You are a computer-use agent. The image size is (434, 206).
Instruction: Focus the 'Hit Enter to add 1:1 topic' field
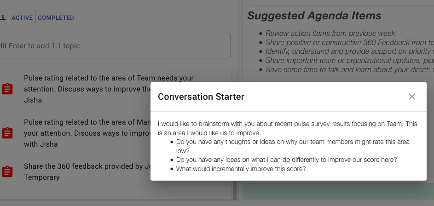(115, 46)
